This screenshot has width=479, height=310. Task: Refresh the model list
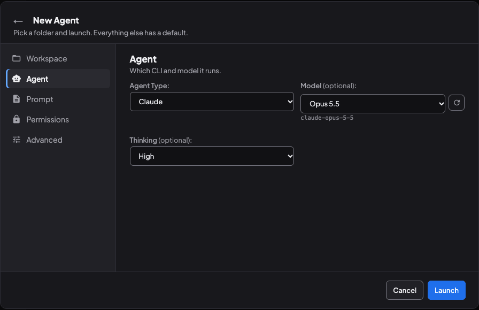coord(457,103)
